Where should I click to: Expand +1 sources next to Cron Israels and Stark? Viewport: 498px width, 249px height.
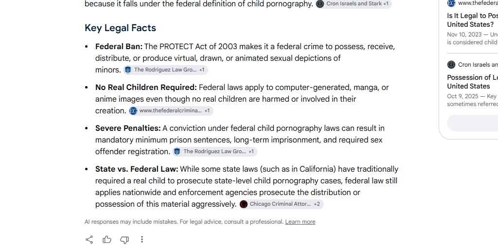[x=386, y=4]
